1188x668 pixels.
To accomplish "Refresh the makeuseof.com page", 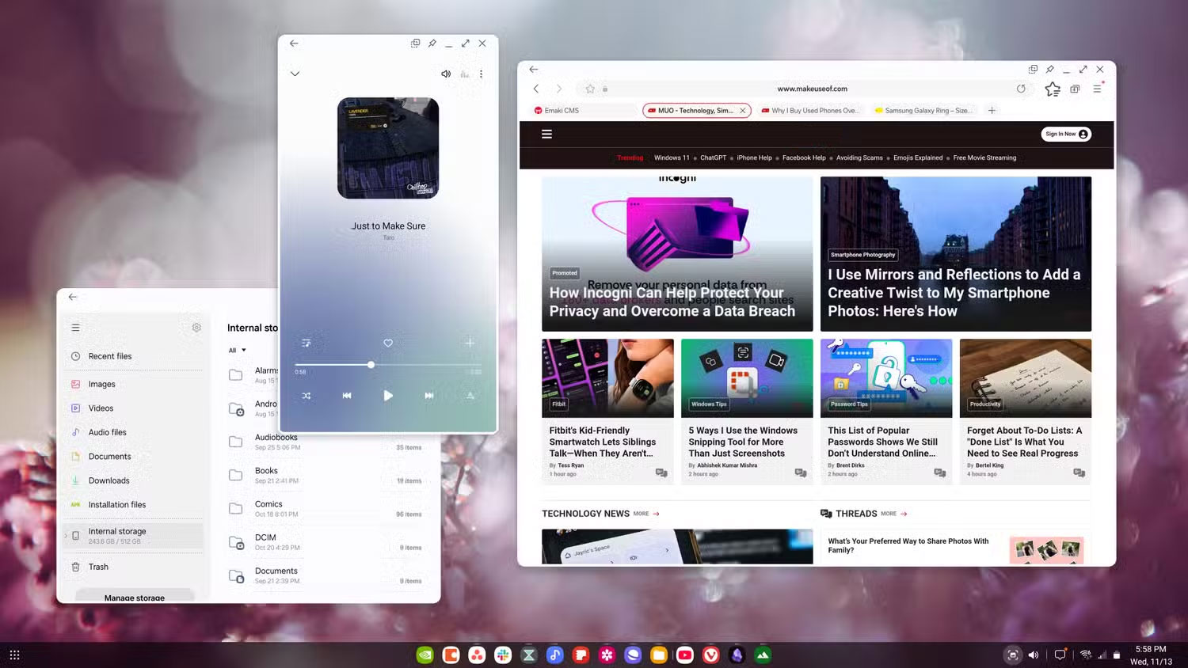I will (x=1022, y=89).
